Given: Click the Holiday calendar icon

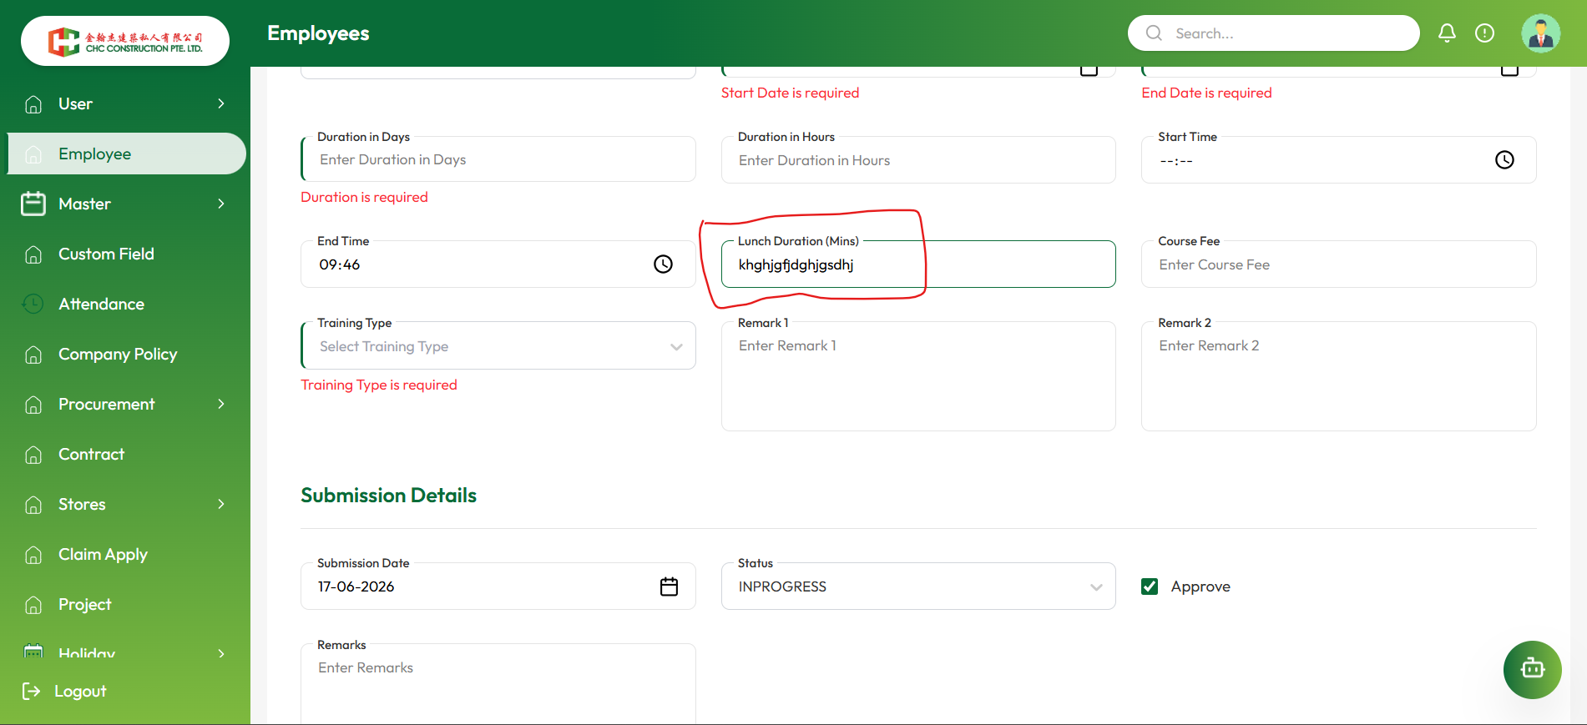Looking at the screenshot, I should [x=33, y=652].
